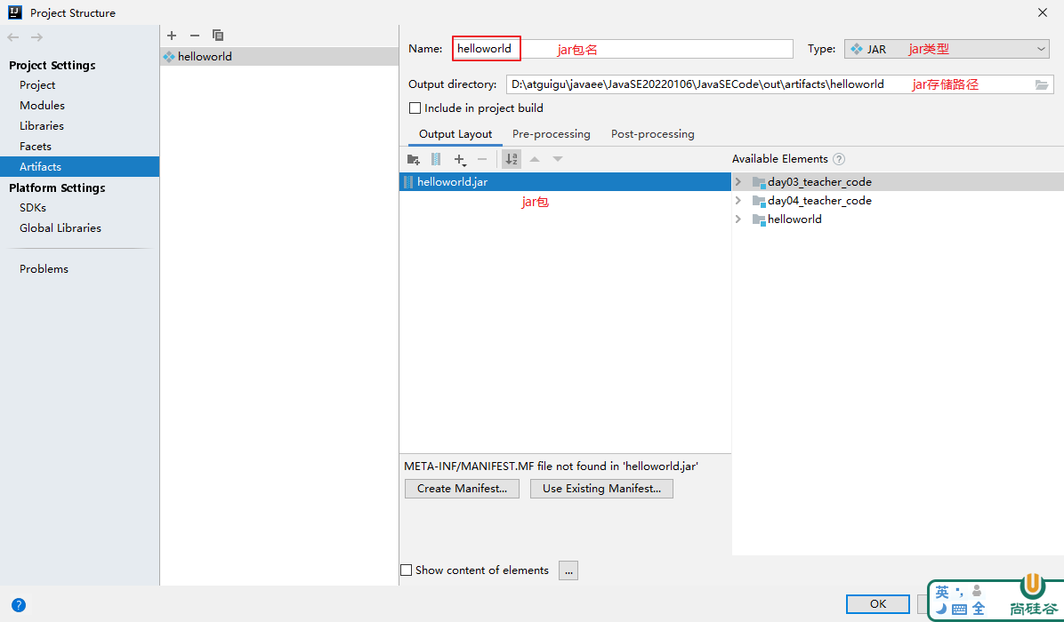Switch to the Pre-processing tab
1064x622 pixels.
pos(551,134)
